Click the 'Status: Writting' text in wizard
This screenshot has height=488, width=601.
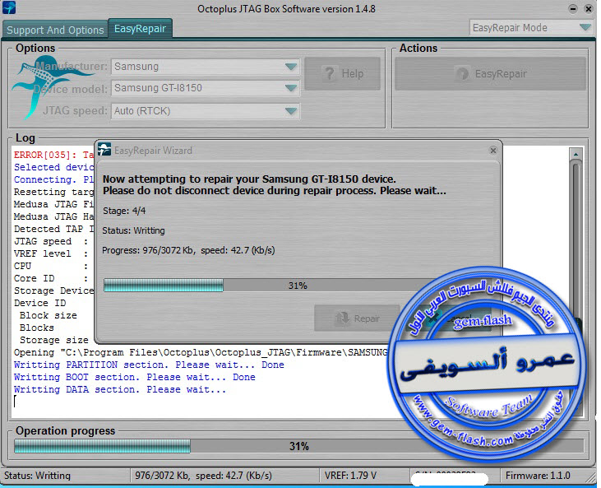[x=133, y=230]
